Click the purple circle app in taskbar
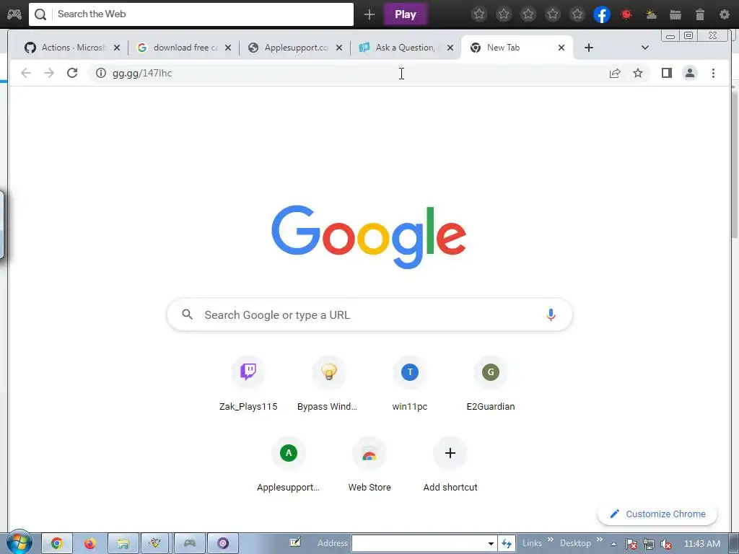Image resolution: width=739 pixels, height=554 pixels. pos(222,544)
